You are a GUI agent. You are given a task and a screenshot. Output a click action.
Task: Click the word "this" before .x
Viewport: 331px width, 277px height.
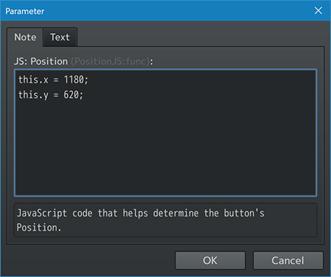pos(28,79)
